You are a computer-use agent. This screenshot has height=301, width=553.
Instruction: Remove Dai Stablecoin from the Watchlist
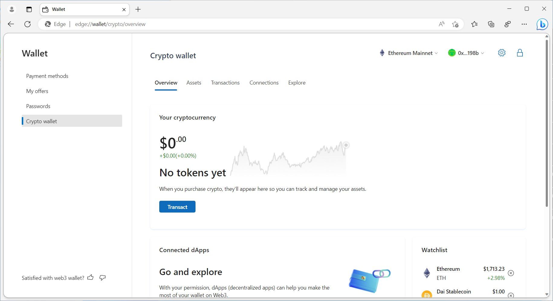coord(511,296)
